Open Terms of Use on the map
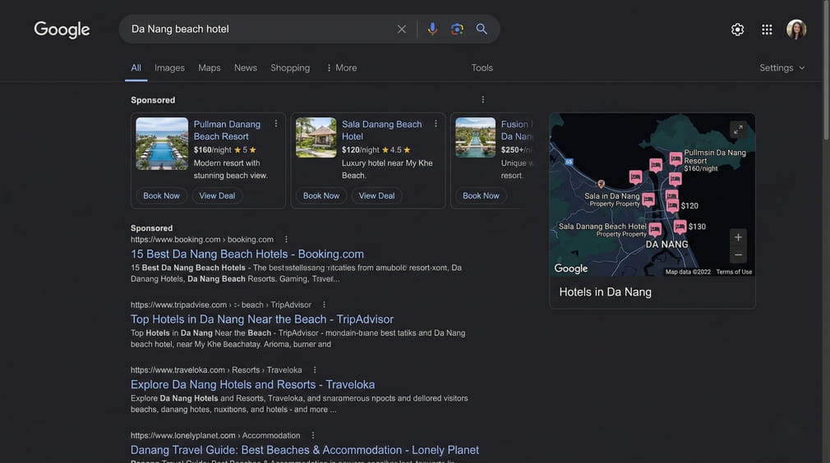The image size is (830, 463). (x=734, y=272)
